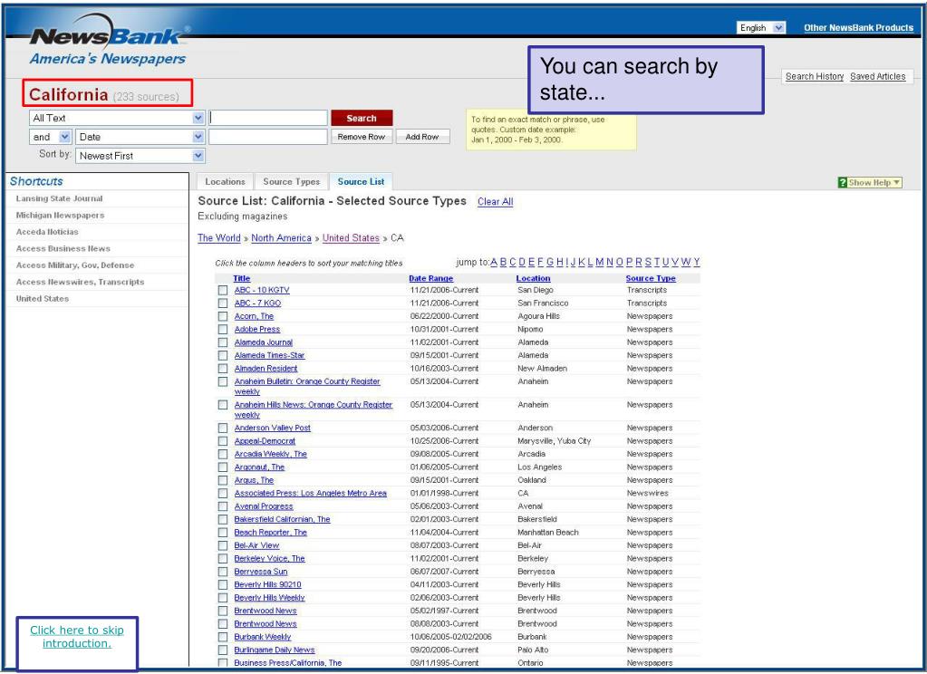Open Access Newswires, Transcripts shortcut
This screenshot has height=674, width=927.
(x=80, y=282)
